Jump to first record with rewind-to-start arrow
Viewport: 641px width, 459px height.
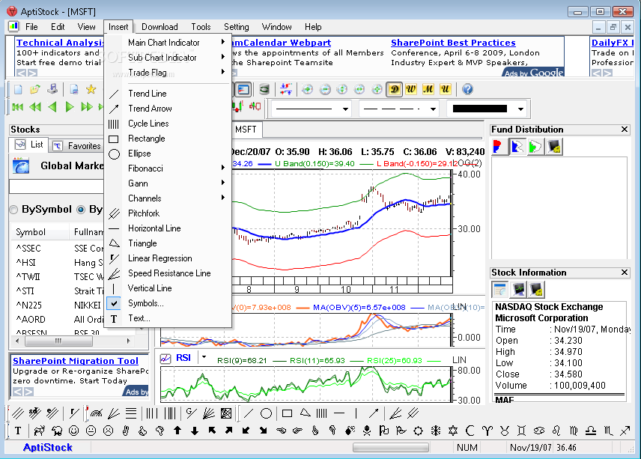tap(17, 107)
